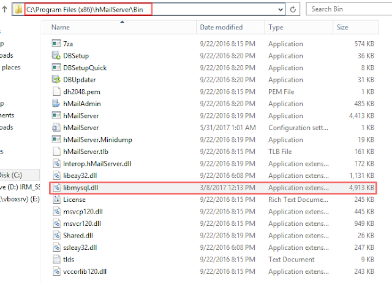The image size is (392, 283).
Task: Select the file name hMailServer.tlb
Action: point(86,152)
